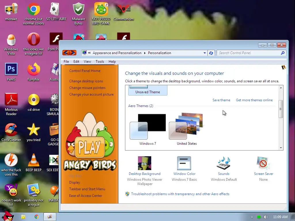The width and height of the screenshot is (295, 221).
Task: Open Taskbar and Start Menu link
Action: coord(87,189)
